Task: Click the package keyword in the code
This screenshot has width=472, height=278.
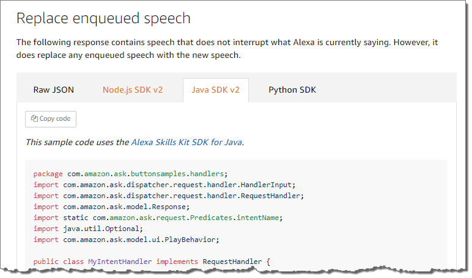Action: 48,174
